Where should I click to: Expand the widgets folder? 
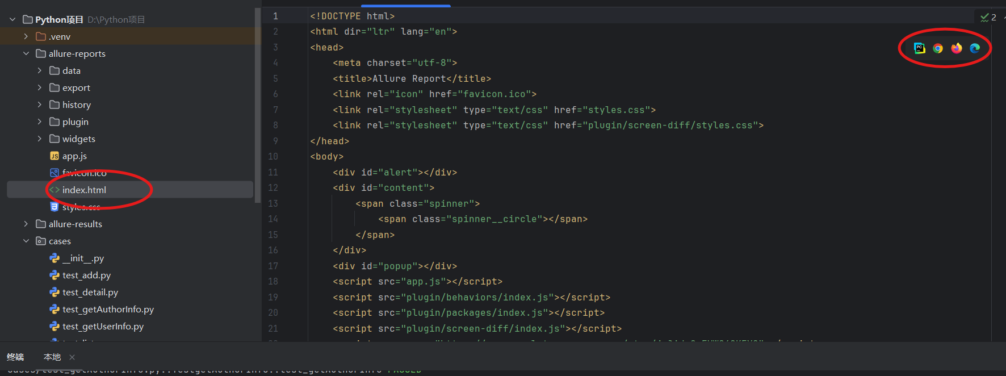(40, 139)
